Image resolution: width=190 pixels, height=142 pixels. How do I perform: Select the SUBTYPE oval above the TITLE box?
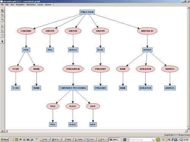[x=50, y=31]
